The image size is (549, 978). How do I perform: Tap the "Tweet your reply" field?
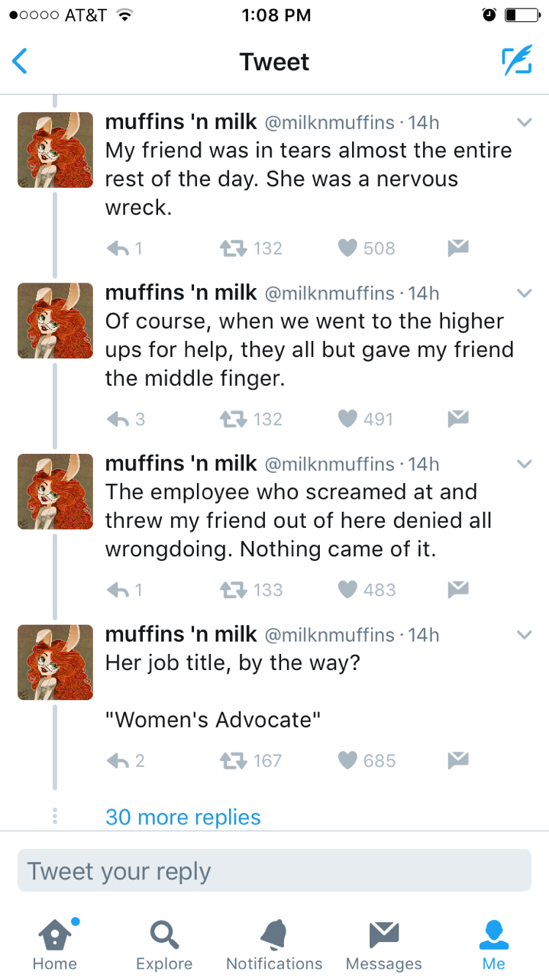pos(274,870)
